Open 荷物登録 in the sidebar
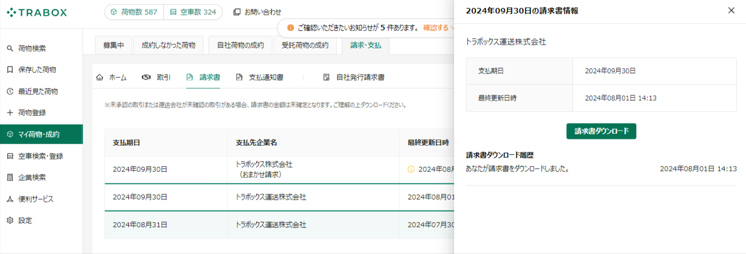The image size is (746, 254). pyautogui.click(x=41, y=113)
